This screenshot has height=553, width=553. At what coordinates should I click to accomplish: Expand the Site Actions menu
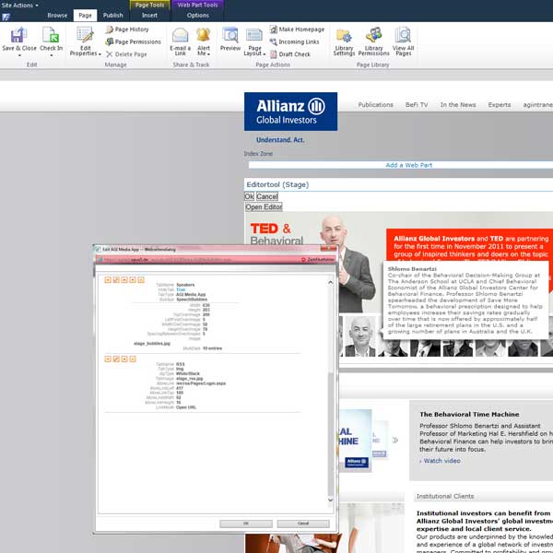point(20,6)
